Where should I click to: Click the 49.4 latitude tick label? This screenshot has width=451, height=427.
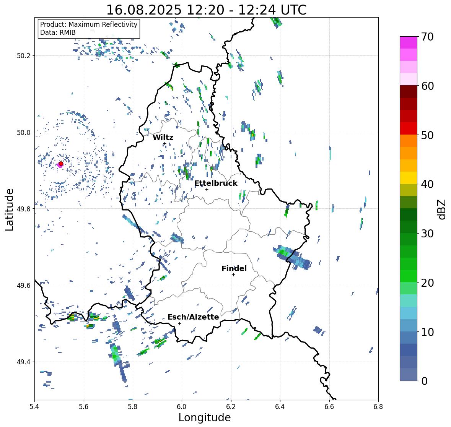24,362
